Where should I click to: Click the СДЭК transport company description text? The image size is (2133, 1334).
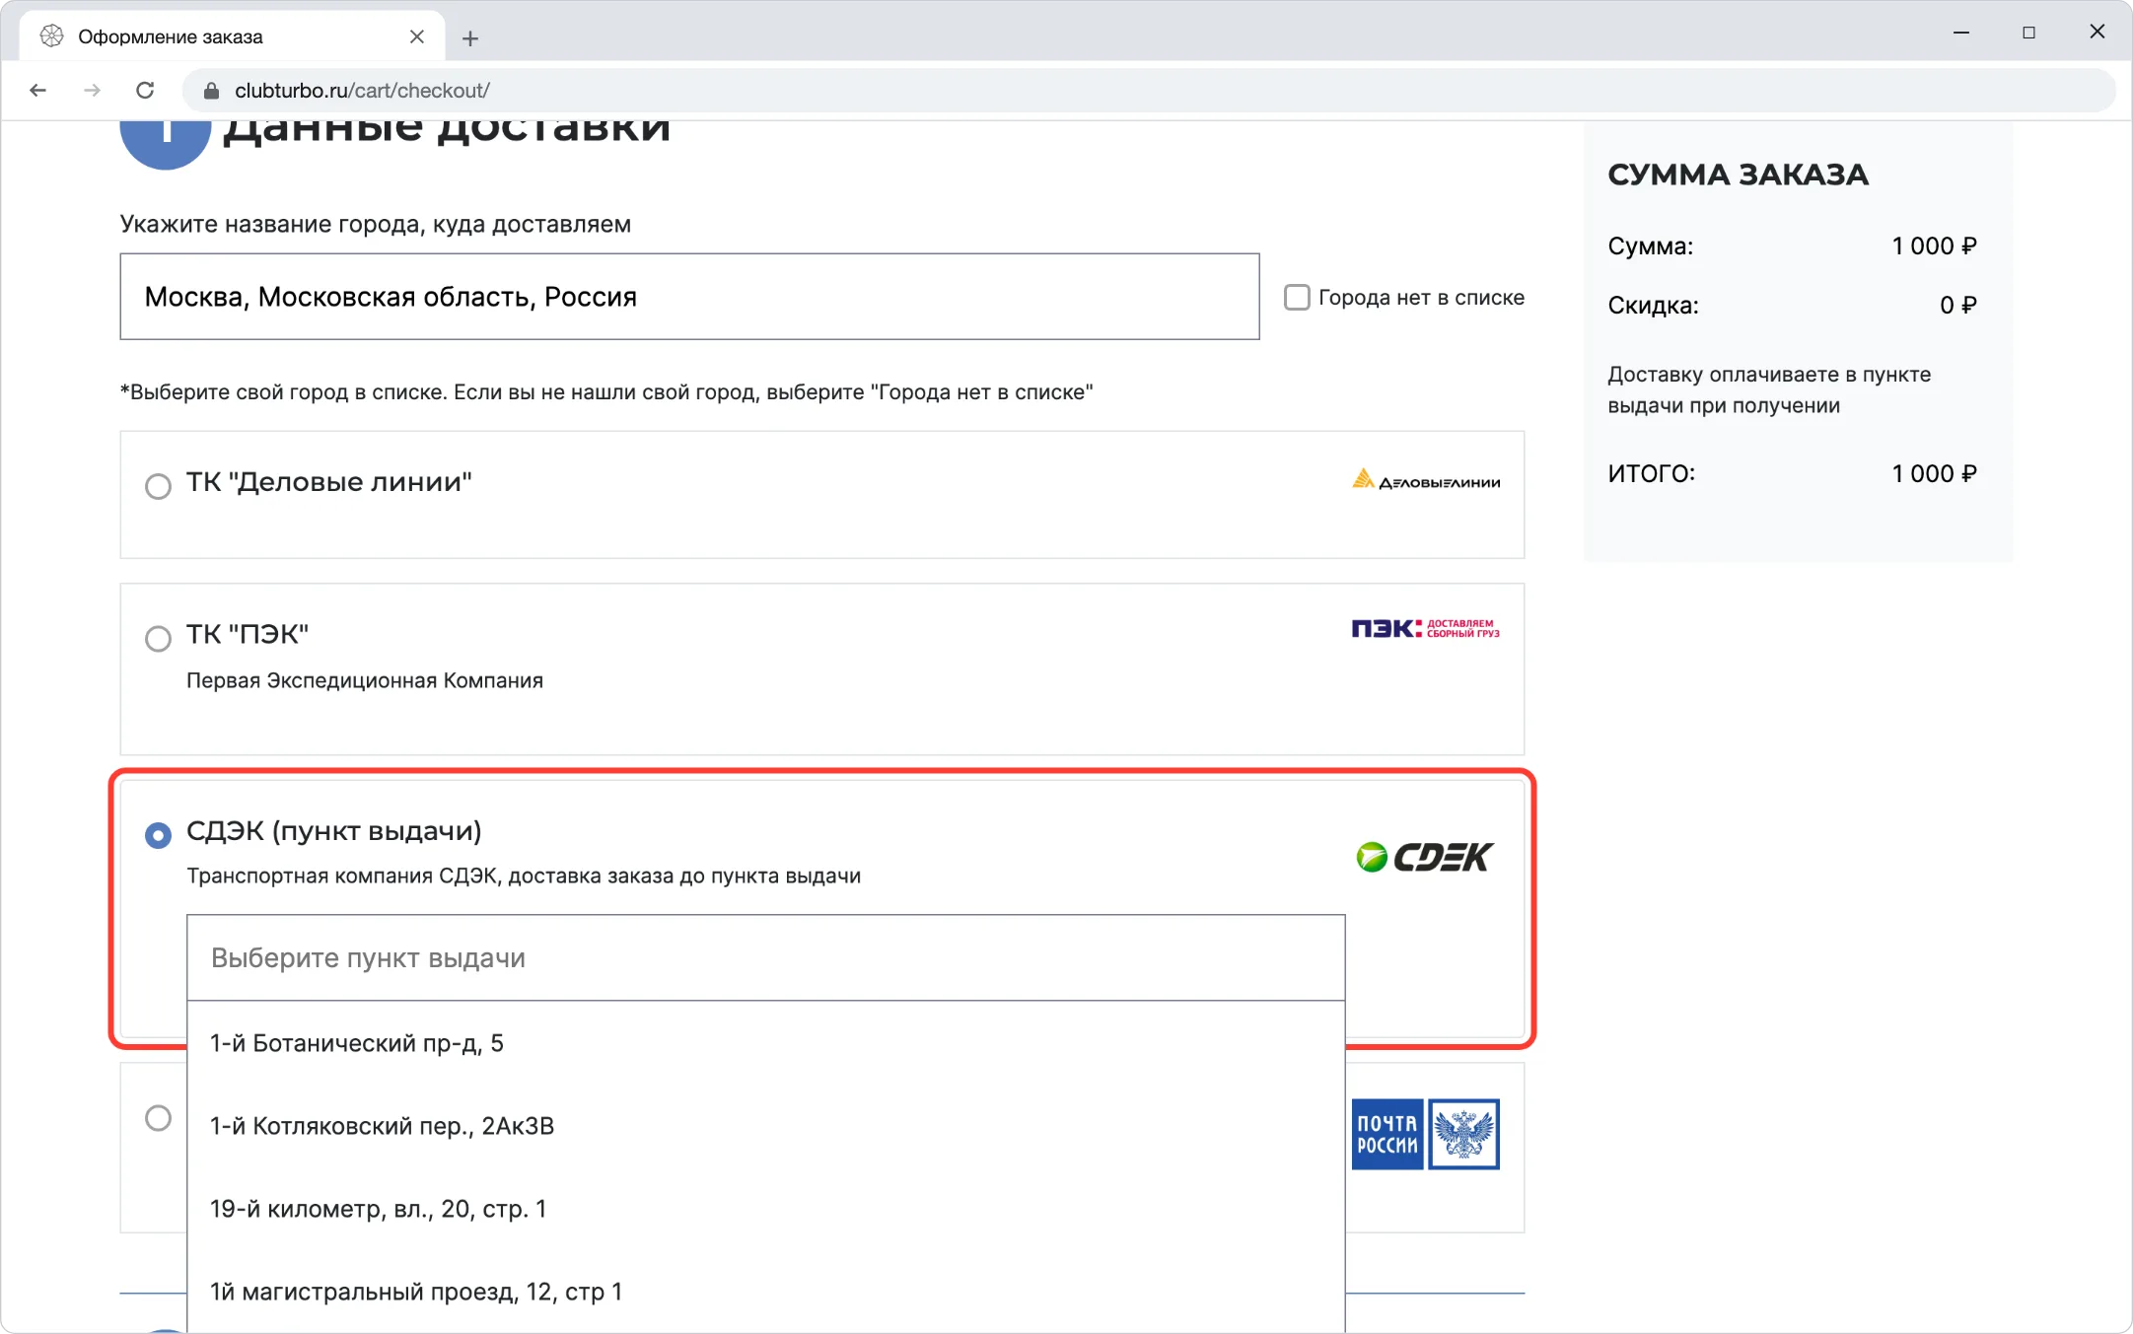pos(524,876)
